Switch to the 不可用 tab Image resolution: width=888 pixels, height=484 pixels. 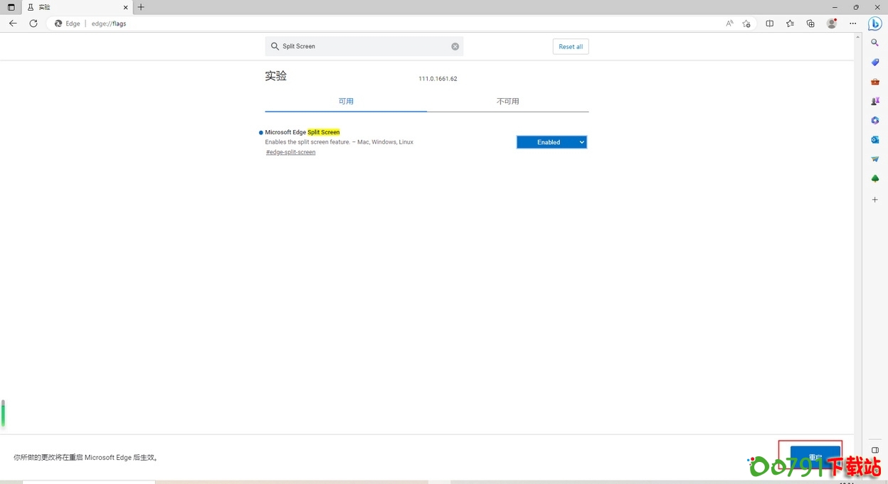click(x=507, y=102)
